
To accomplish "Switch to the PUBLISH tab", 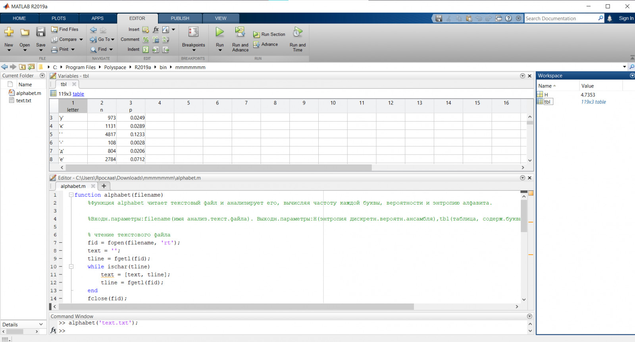I will tap(180, 18).
